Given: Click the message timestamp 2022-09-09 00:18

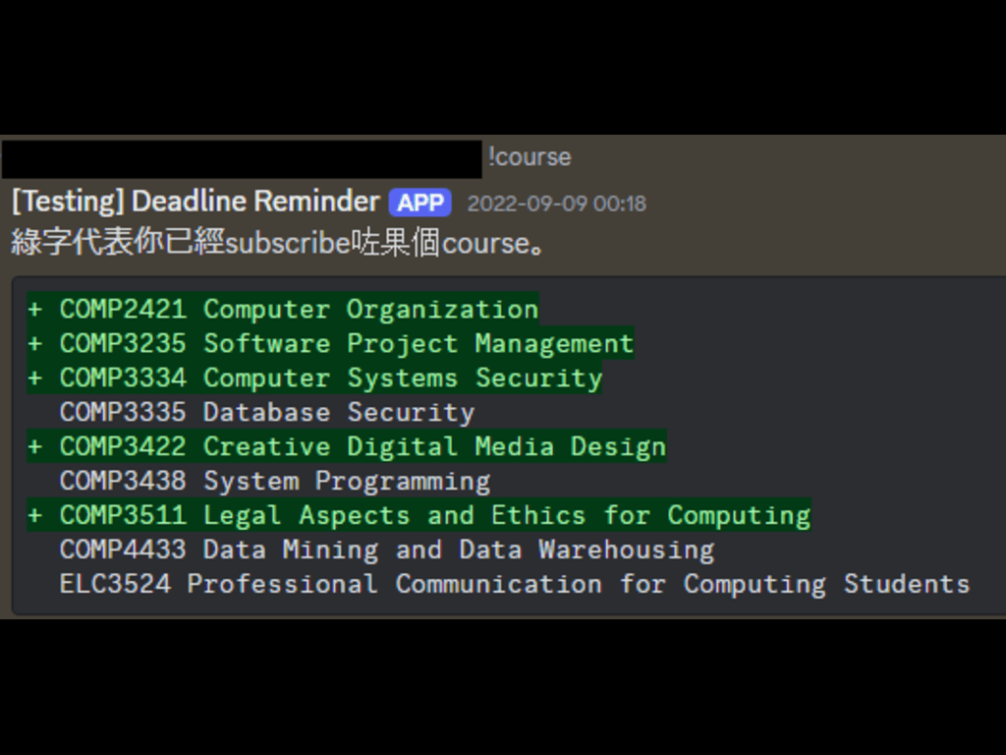Looking at the screenshot, I should [556, 203].
